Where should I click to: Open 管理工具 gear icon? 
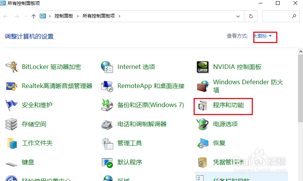108,143
